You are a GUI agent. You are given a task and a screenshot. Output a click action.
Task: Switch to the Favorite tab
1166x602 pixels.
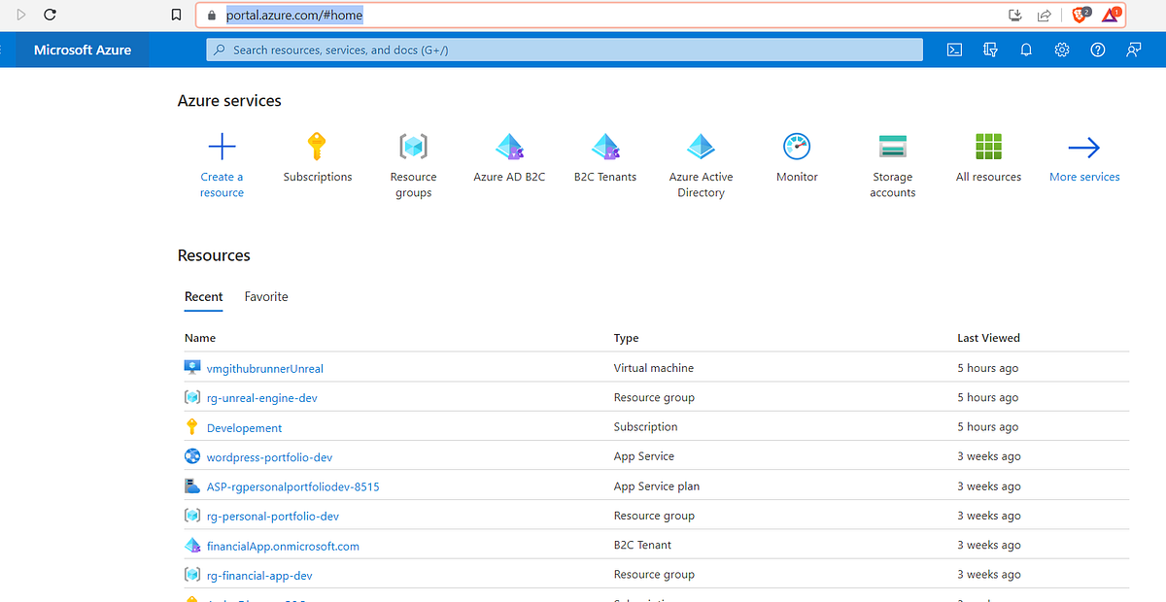point(265,297)
